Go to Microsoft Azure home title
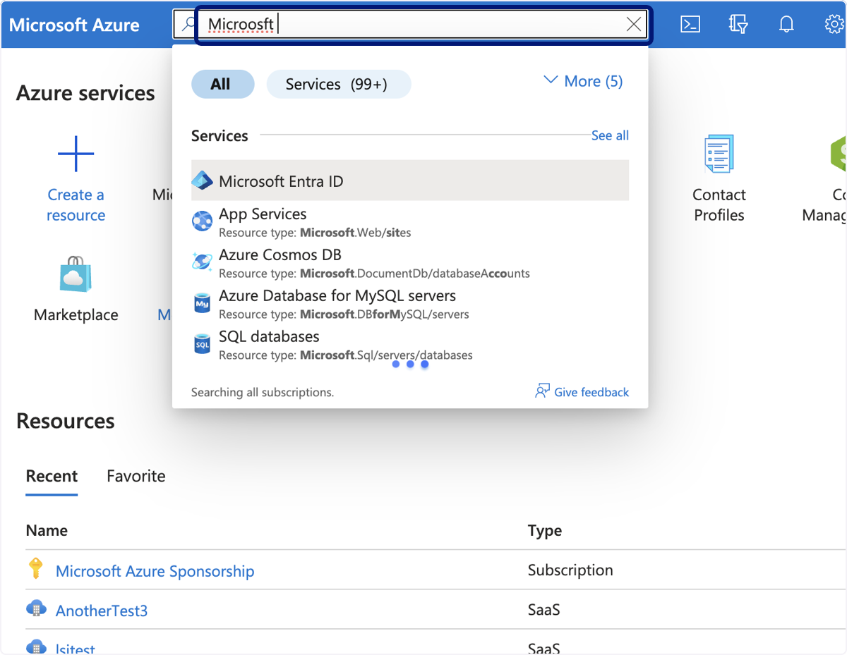This screenshot has width=847, height=655. [x=74, y=25]
